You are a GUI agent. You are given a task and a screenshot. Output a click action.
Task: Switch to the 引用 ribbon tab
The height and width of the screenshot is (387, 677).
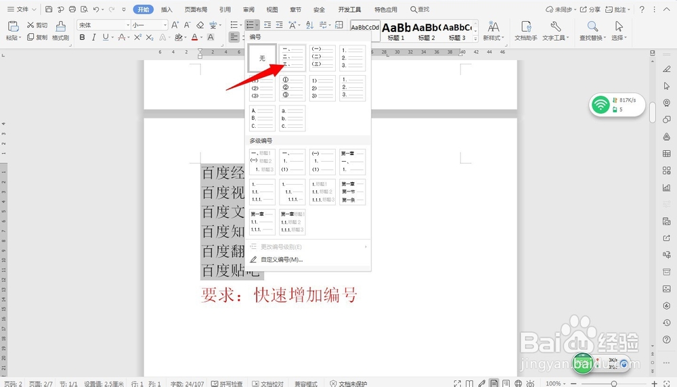tap(225, 9)
